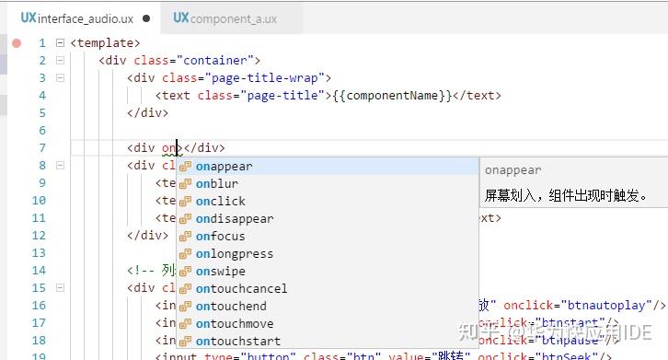Choose ontouchend from the suggestions
The image size is (668, 360).
(x=328, y=306)
